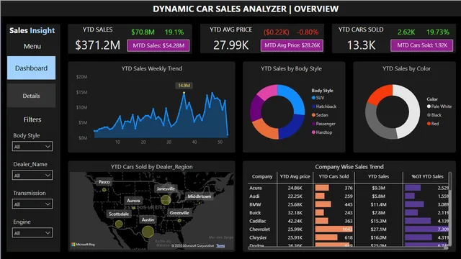The height and width of the screenshot is (259, 461).
Task: Select the Black color legend marker
Action: [x=429, y=115]
